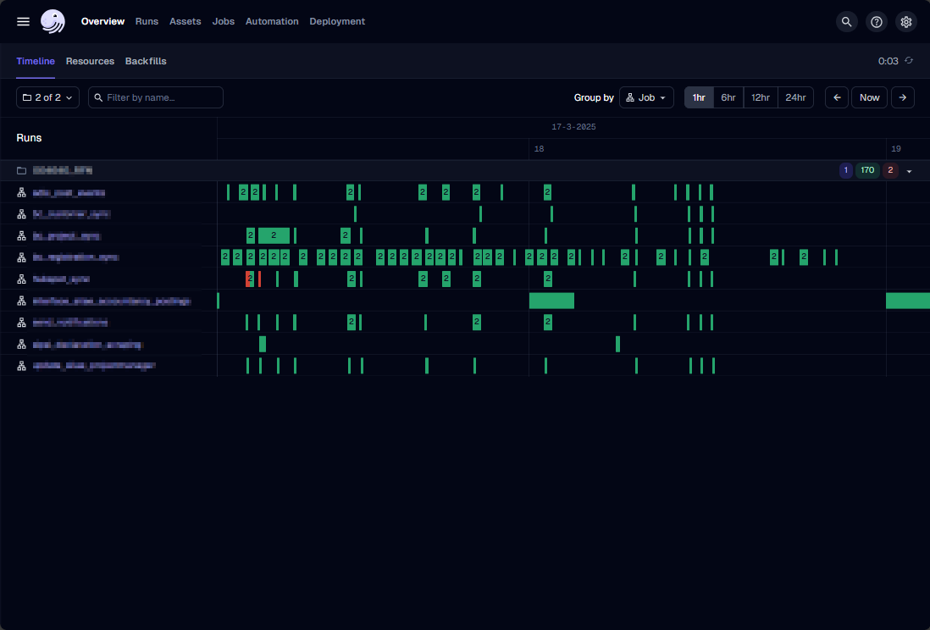Click the refresh icon beside the 0:03 countdown
This screenshot has width=930, height=630.
(x=909, y=61)
